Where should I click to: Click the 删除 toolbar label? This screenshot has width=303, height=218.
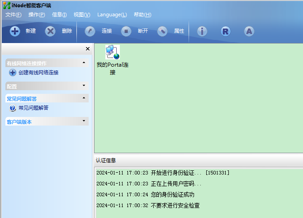click(67, 31)
